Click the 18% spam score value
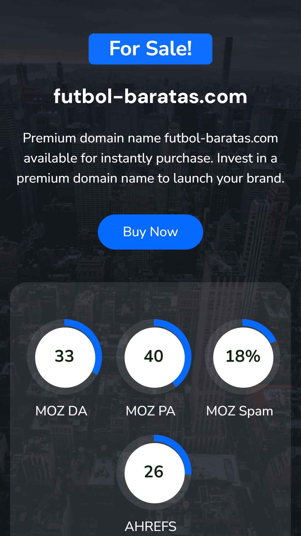This screenshot has width=301, height=536. 243,356
